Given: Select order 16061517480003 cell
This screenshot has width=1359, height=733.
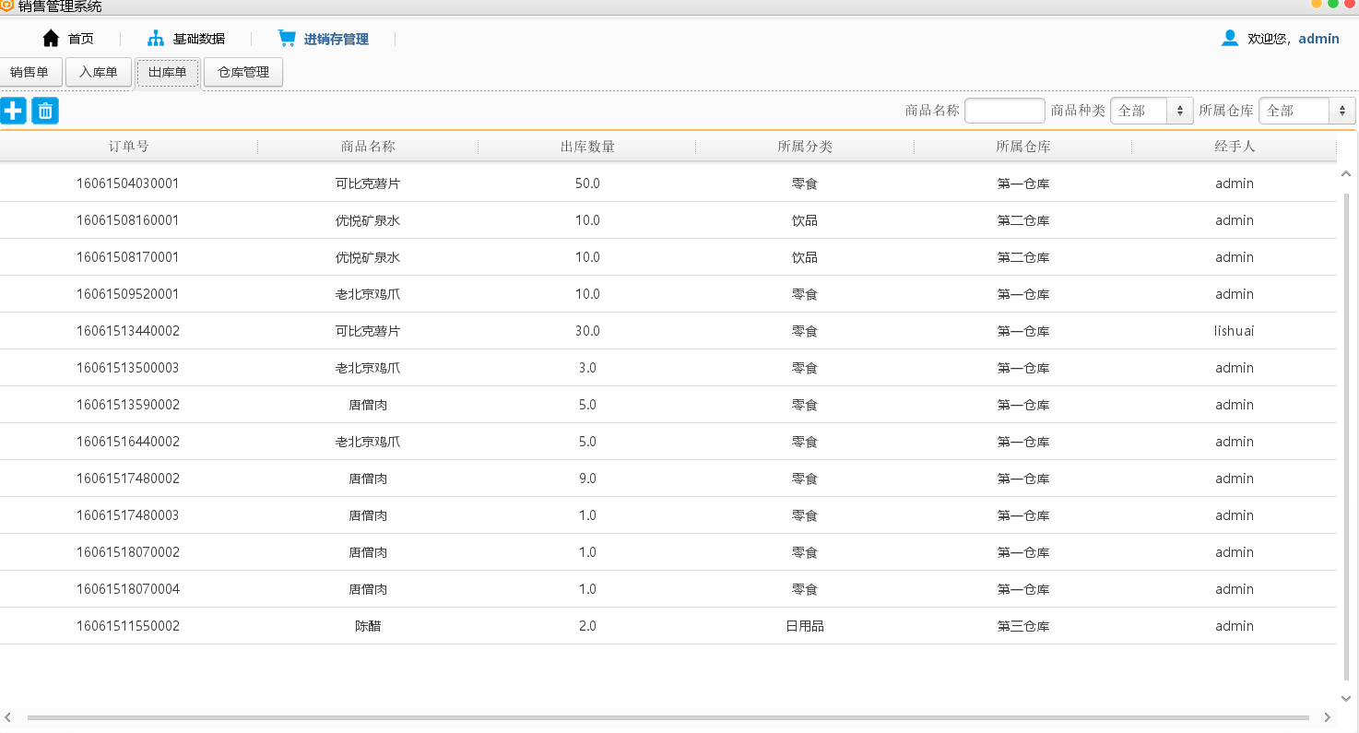Looking at the screenshot, I should click(128, 515).
